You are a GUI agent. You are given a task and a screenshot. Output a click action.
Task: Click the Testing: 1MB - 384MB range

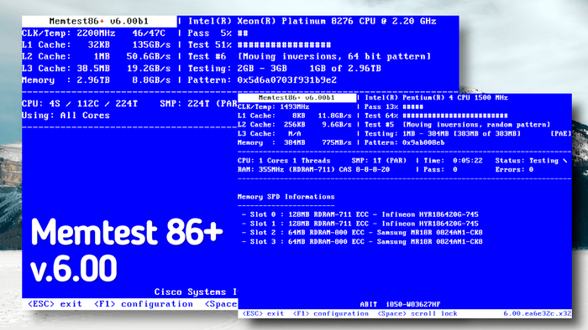(x=407, y=134)
